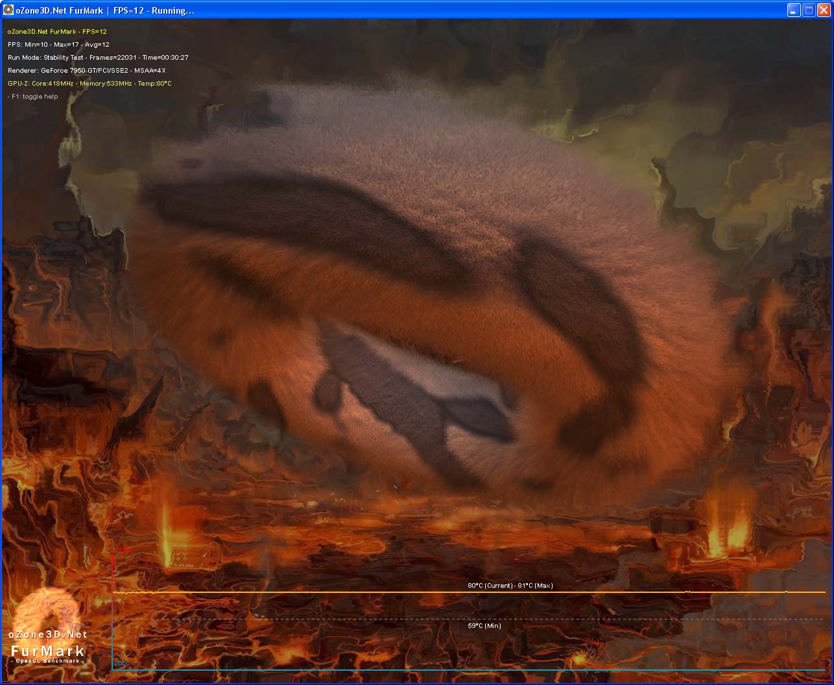Click the '20°C' axis label on temperature graph
The width and height of the screenshot is (834, 685).
122,663
